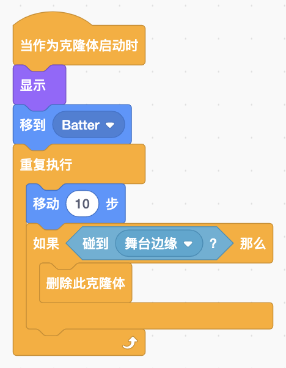This screenshot has height=368, width=286.
Task: Click the white arrow beside Batter
Action: [x=110, y=125]
